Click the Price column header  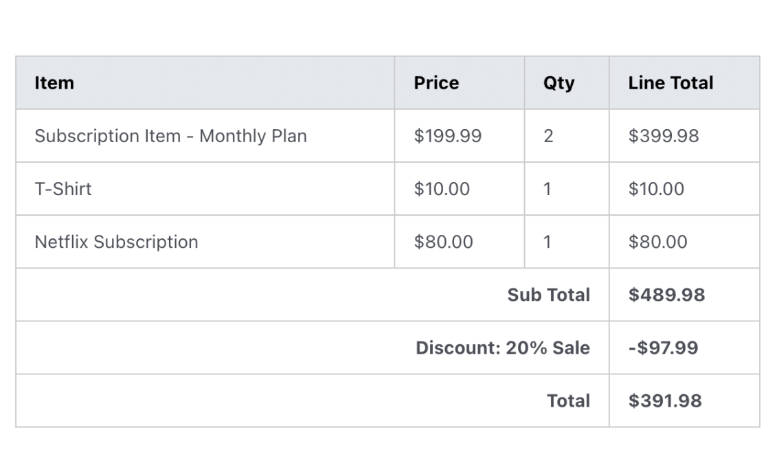(436, 83)
